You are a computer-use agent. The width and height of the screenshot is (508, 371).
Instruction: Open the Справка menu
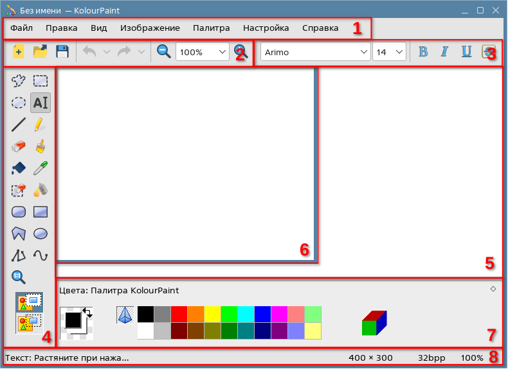tap(320, 28)
